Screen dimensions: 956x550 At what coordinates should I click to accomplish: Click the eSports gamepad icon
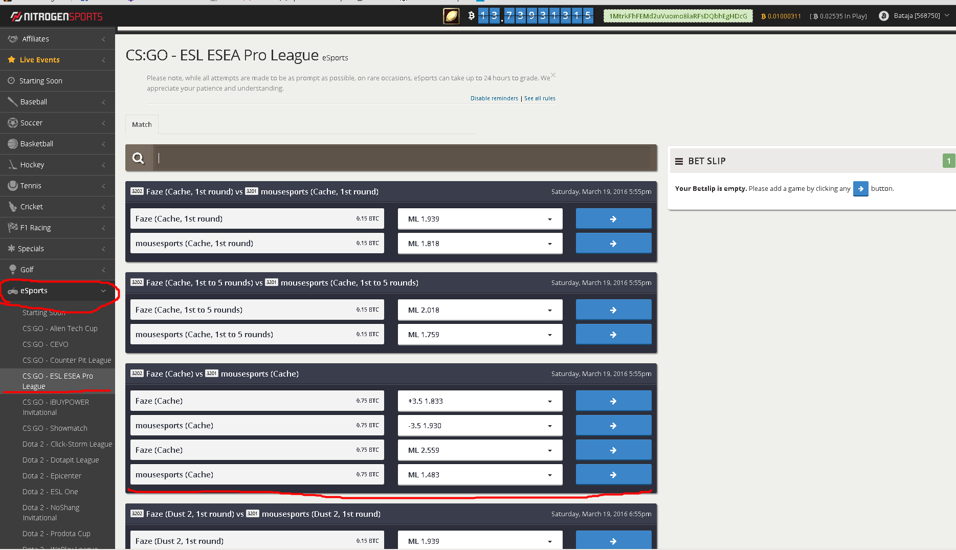point(13,291)
